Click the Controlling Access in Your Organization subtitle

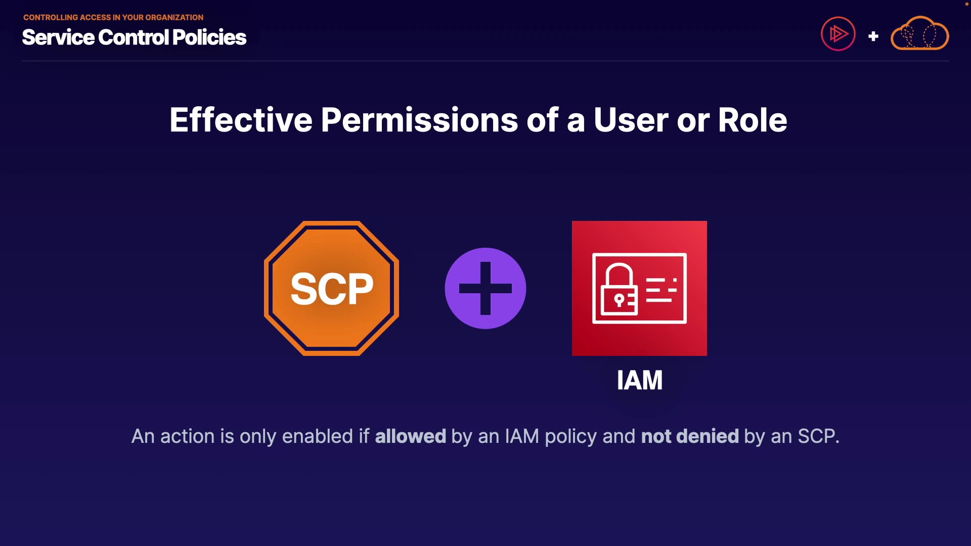coord(113,17)
